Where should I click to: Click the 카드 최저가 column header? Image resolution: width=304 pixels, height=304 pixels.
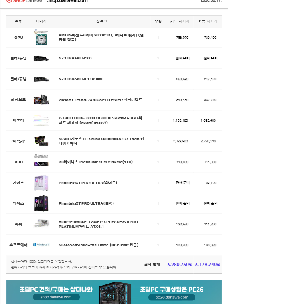tap(180, 21)
